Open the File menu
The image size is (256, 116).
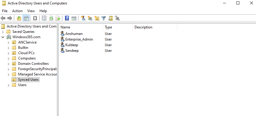click(x=5, y=11)
